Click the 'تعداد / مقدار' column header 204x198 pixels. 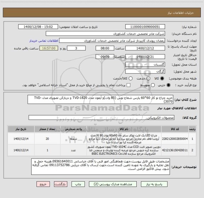point(47,129)
